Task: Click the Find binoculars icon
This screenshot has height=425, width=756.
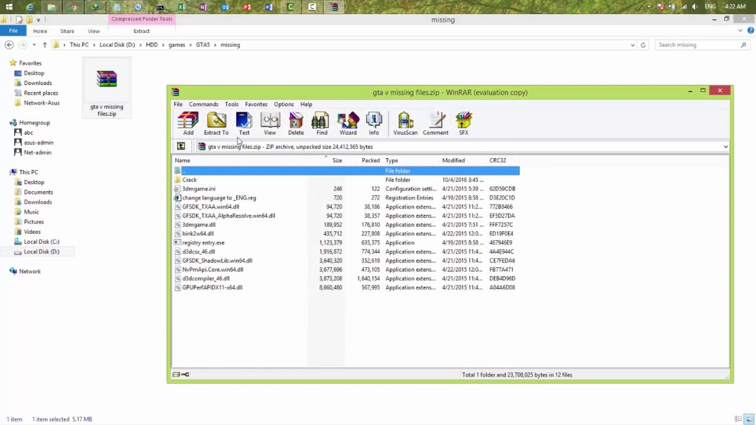Action: pyautogui.click(x=321, y=123)
